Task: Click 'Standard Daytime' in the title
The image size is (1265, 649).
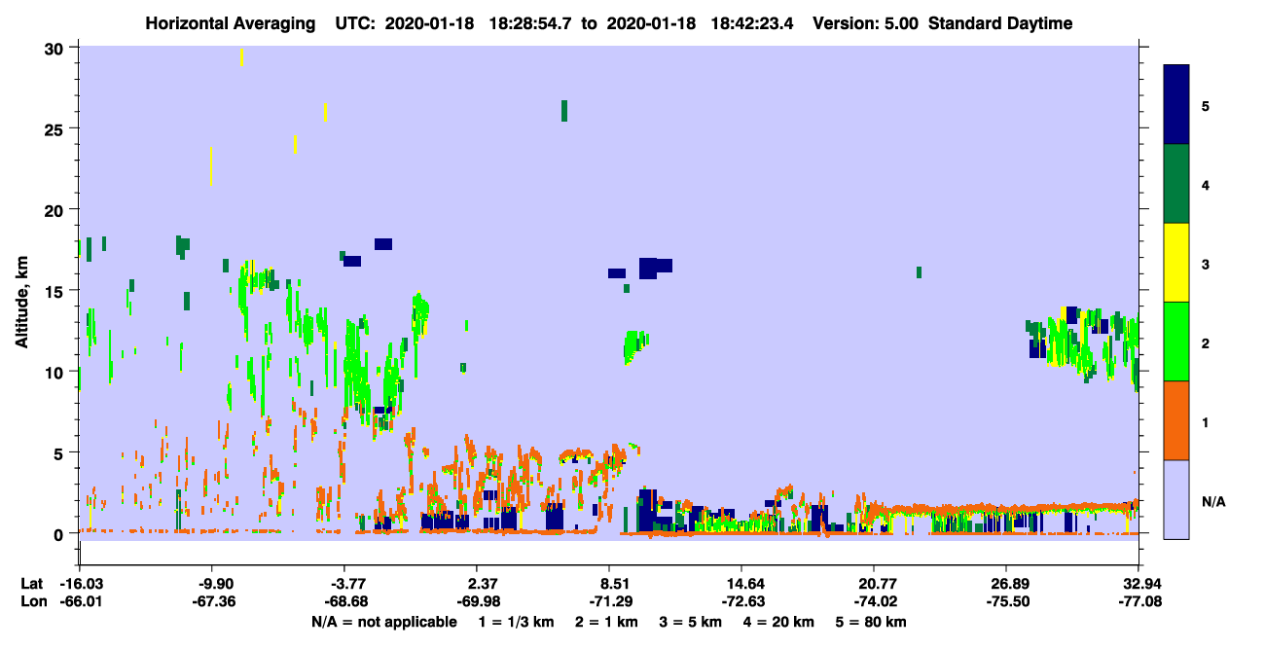Action: point(1000,23)
